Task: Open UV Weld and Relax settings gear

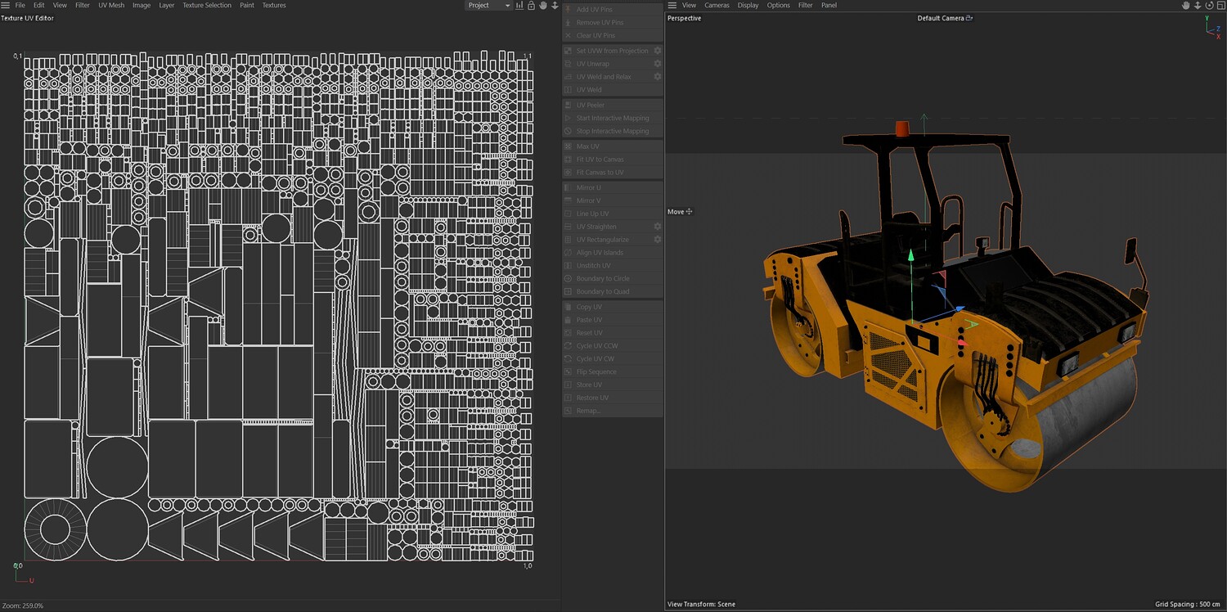Action: click(x=657, y=77)
